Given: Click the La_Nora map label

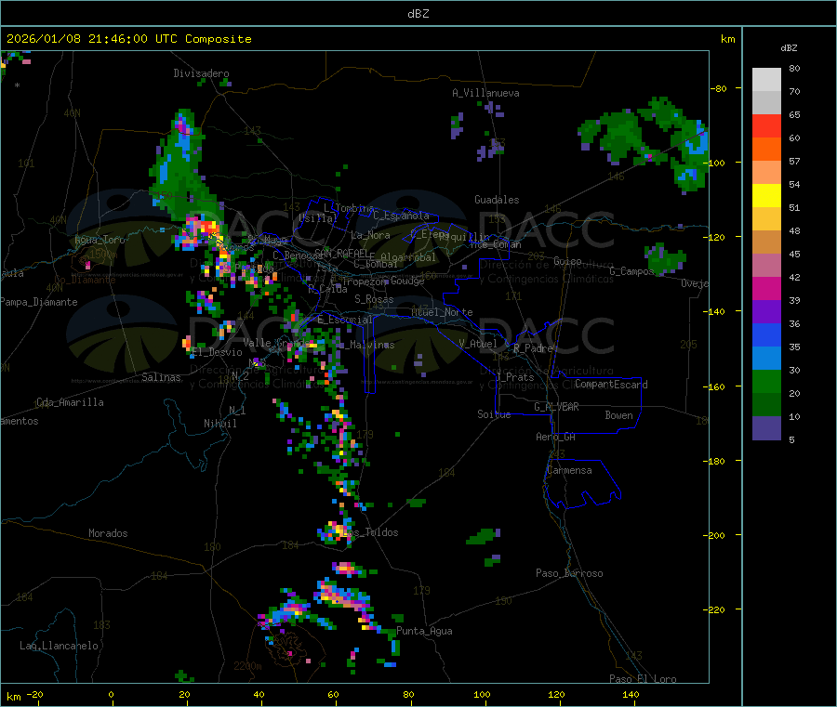Looking at the screenshot, I should [x=370, y=235].
